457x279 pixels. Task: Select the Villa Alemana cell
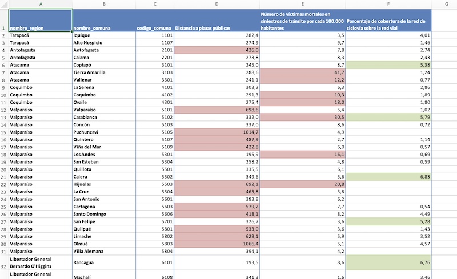click(104, 252)
